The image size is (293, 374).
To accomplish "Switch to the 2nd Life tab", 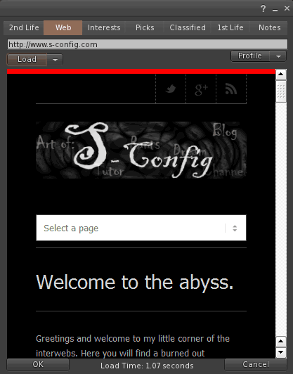I will (x=24, y=27).
